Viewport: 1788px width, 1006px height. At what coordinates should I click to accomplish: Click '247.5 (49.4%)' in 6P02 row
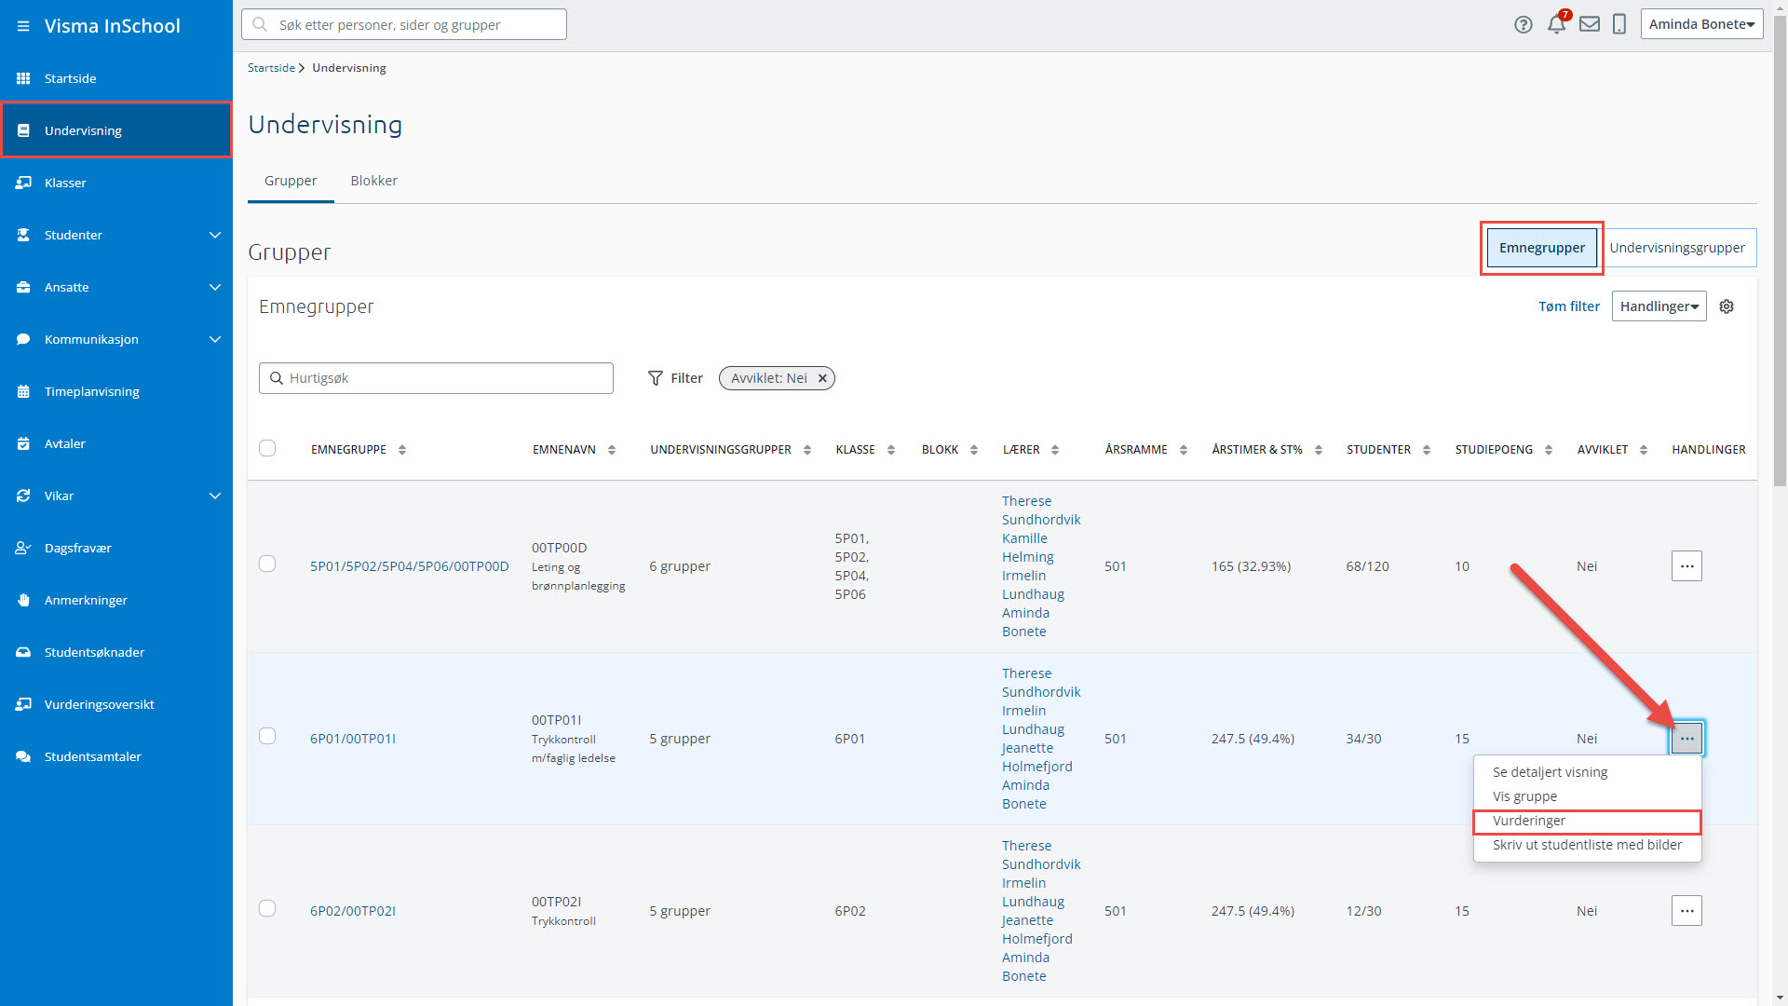pyautogui.click(x=1253, y=911)
